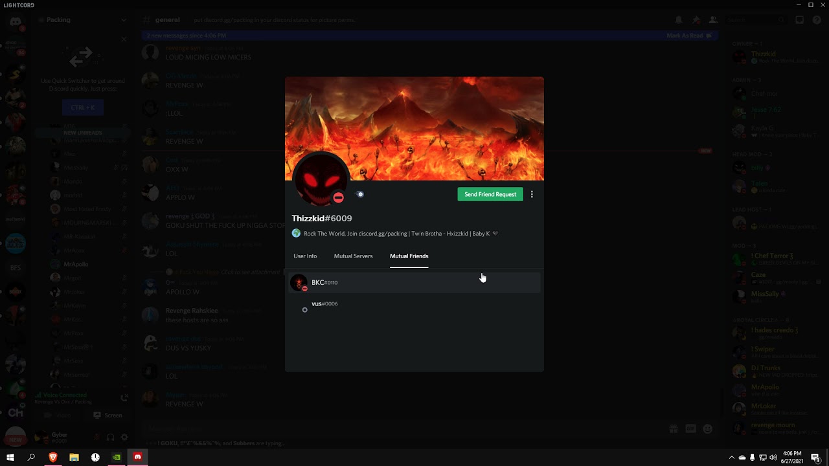Open the GIF picker icon
This screenshot has width=829, height=466.
[x=690, y=428]
